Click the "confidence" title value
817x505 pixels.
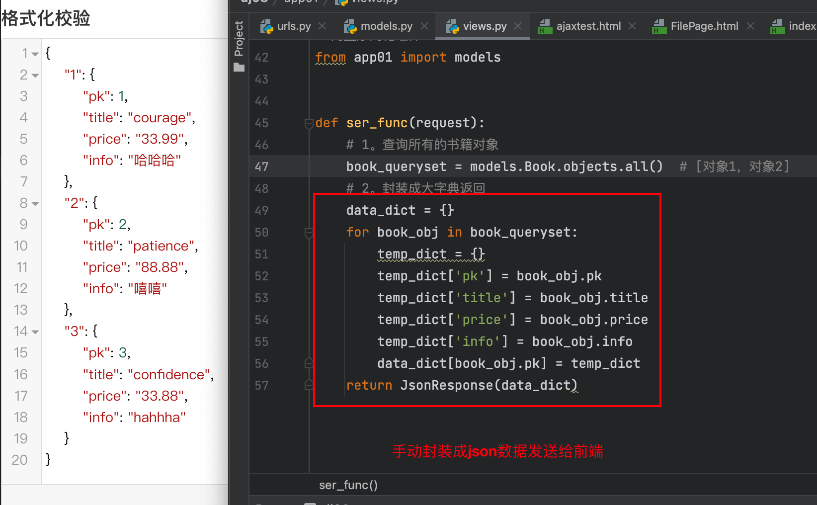pos(169,375)
